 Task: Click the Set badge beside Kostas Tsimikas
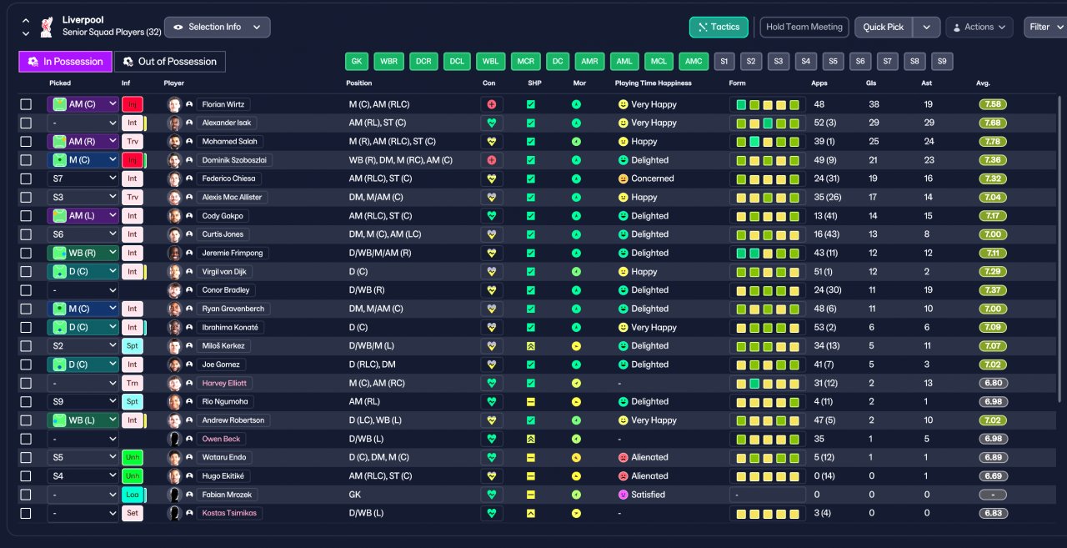tap(133, 513)
